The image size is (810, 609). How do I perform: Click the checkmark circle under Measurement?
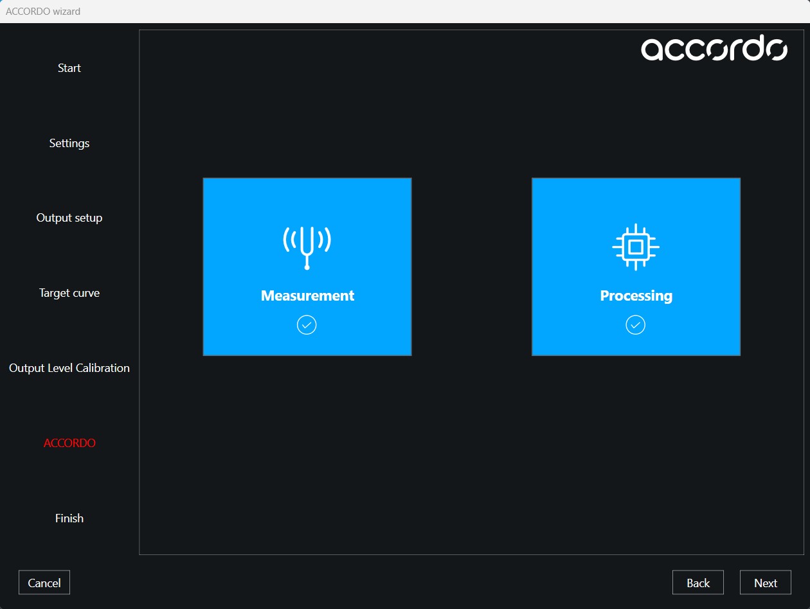307,325
